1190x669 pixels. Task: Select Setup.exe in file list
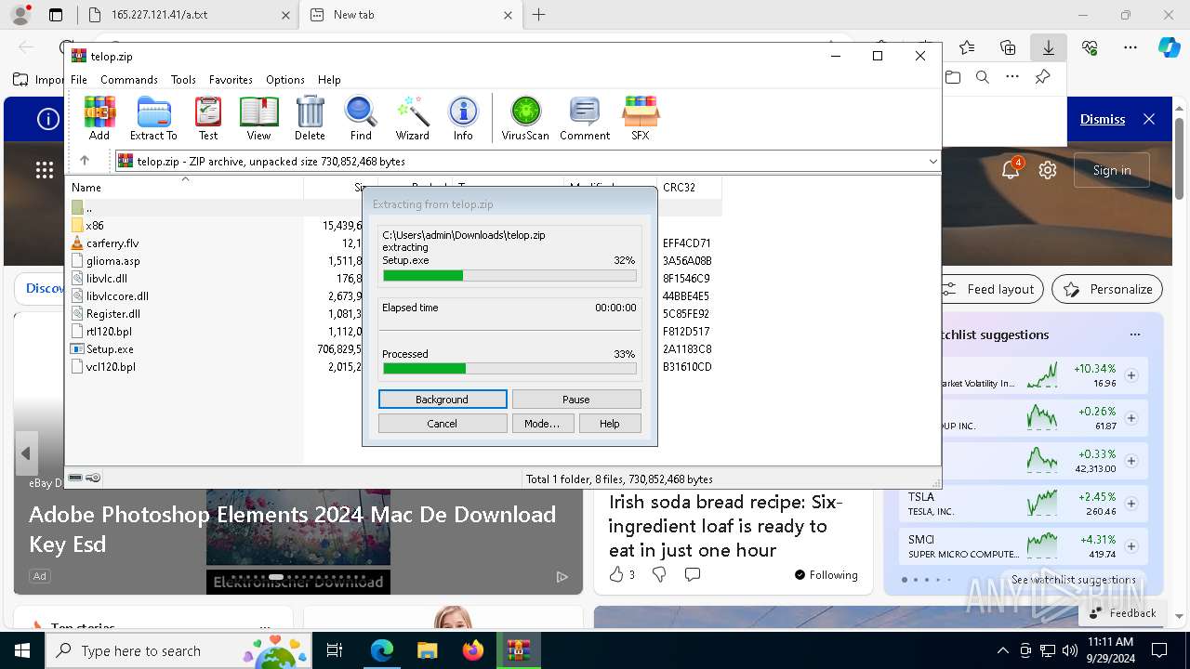point(110,349)
